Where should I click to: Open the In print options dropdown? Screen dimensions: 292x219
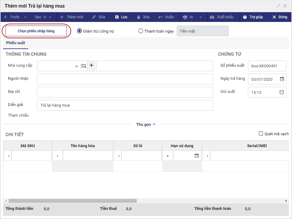pyautogui.click(x=201, y=17)
